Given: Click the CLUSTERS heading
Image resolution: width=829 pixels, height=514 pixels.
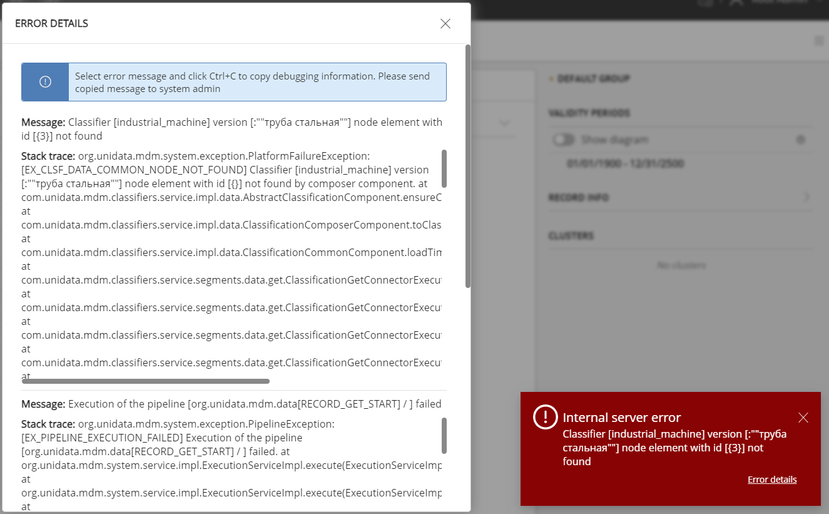Looking at the screenshot, I should pos(571,235).
